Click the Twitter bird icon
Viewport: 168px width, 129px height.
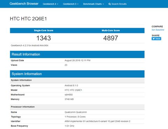pyautogui.click(x=154, y=39)
